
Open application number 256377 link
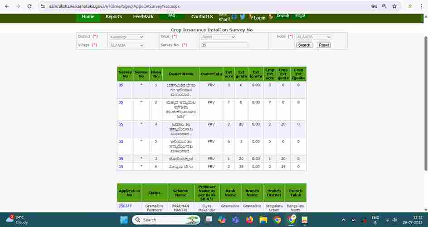(125, 206)
